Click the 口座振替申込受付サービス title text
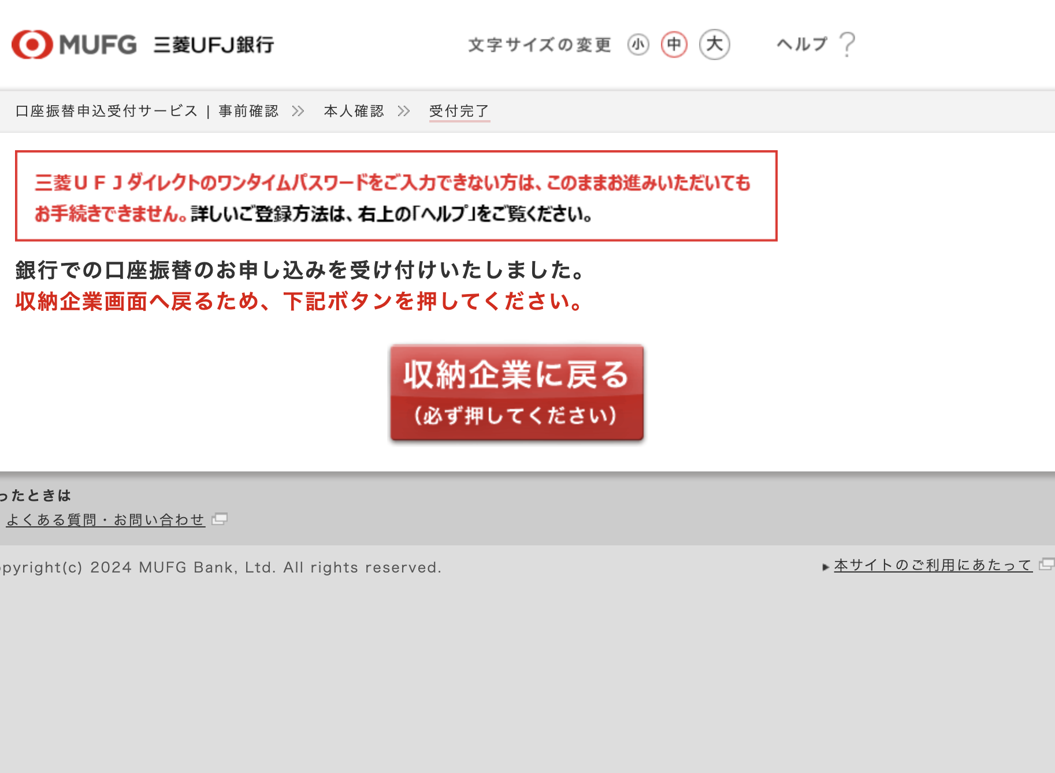Image resolution: width=1055 pixels, height=773 pixels. point(107,111)
